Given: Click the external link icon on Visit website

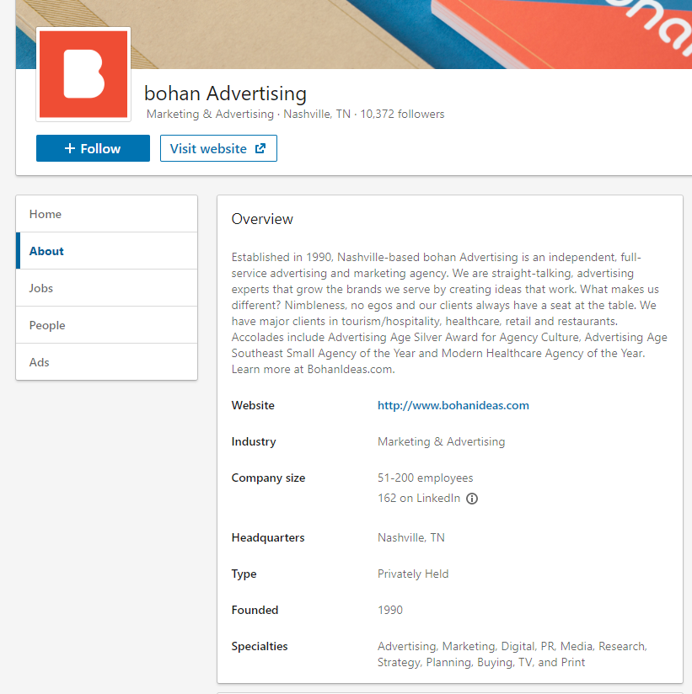Looking at the screenshot, I should pos(260,148).
